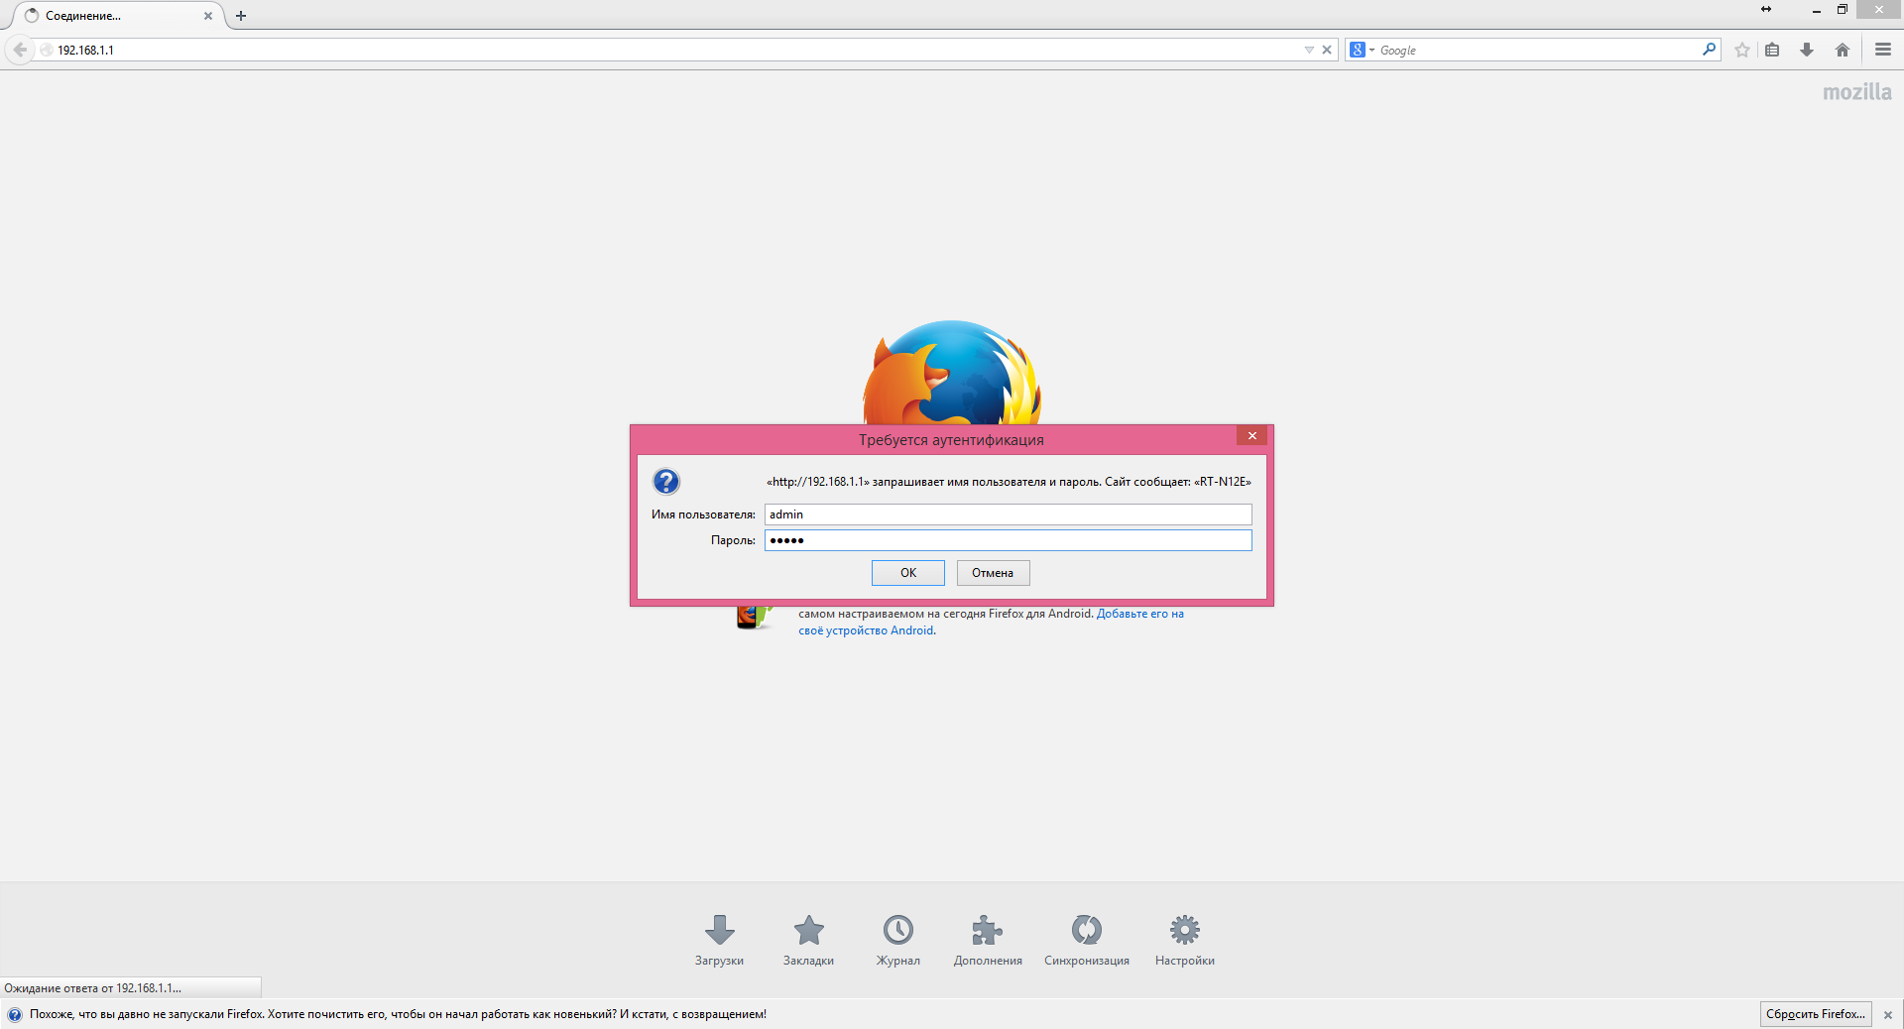The width and height of the screenshot is (1904, 1029).
Task: Open the Sync (Синхронизация) icon
Action: click(1086, 930)
